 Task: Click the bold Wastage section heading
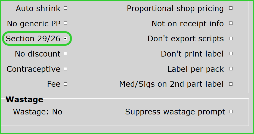click(24, 99)
